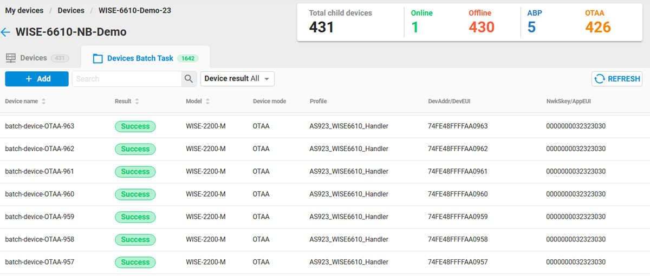This screenshot has height=276, width=650.
Task: Switch to the Devices tab
Action: [34, 58]
